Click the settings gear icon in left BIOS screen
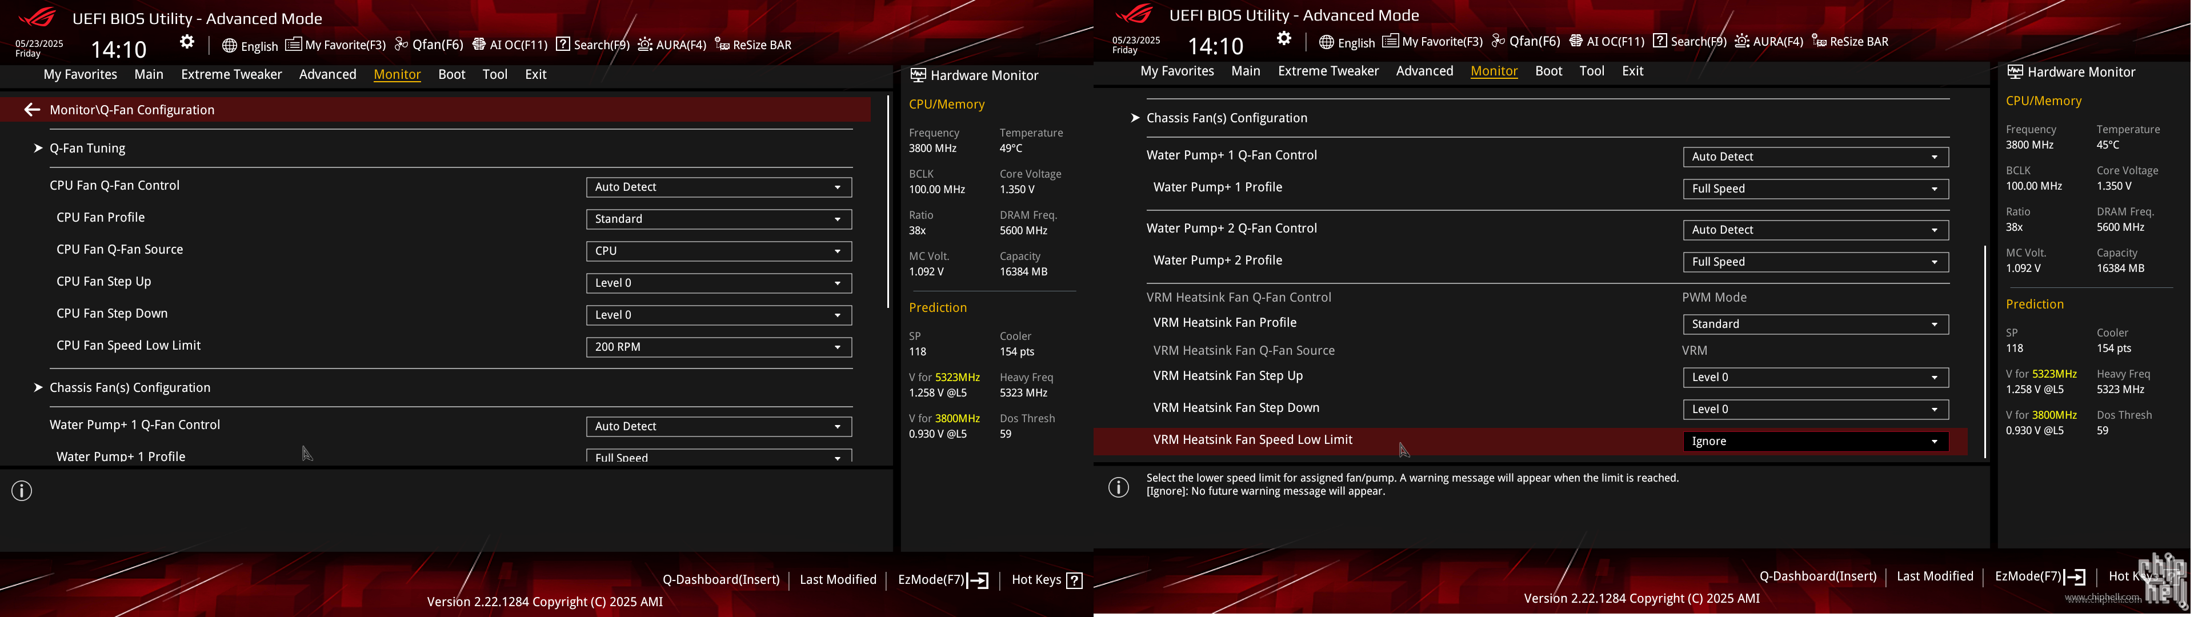2194x617 pixels. click(187, 43)
